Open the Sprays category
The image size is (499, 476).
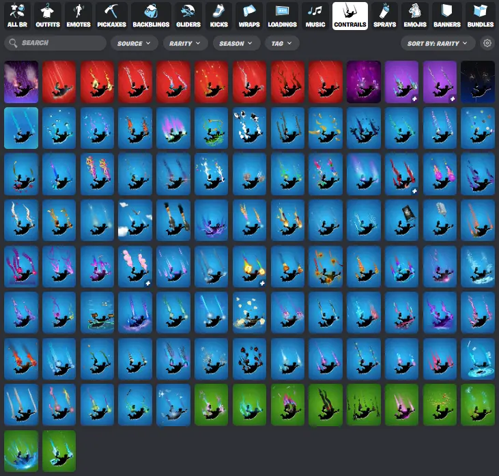click(384, 16)
